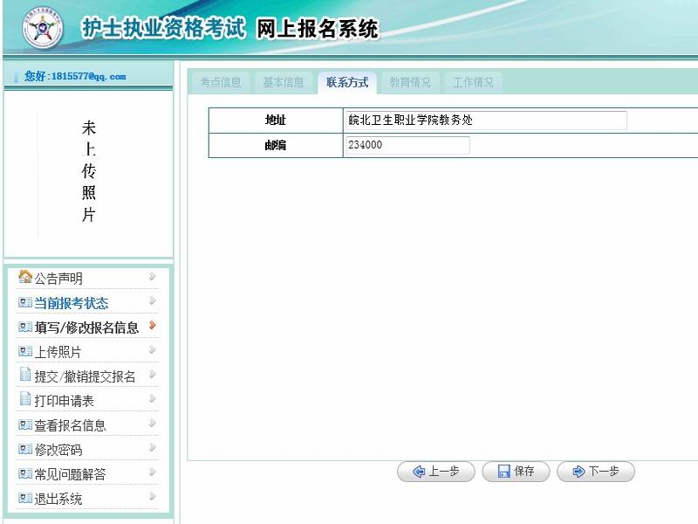Go to the 工作情况 tab
The height and width of the screenshot is (524, 698).
tap(473, 83)
